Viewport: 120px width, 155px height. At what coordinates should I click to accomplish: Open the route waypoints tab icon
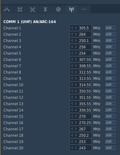[x=7, y=9]
